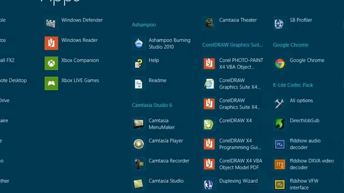Launch the Camtasia Studio icon

(x=139, y=184)
